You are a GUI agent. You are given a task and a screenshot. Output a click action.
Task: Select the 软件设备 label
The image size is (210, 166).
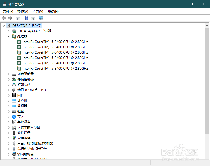pos(24,133)
